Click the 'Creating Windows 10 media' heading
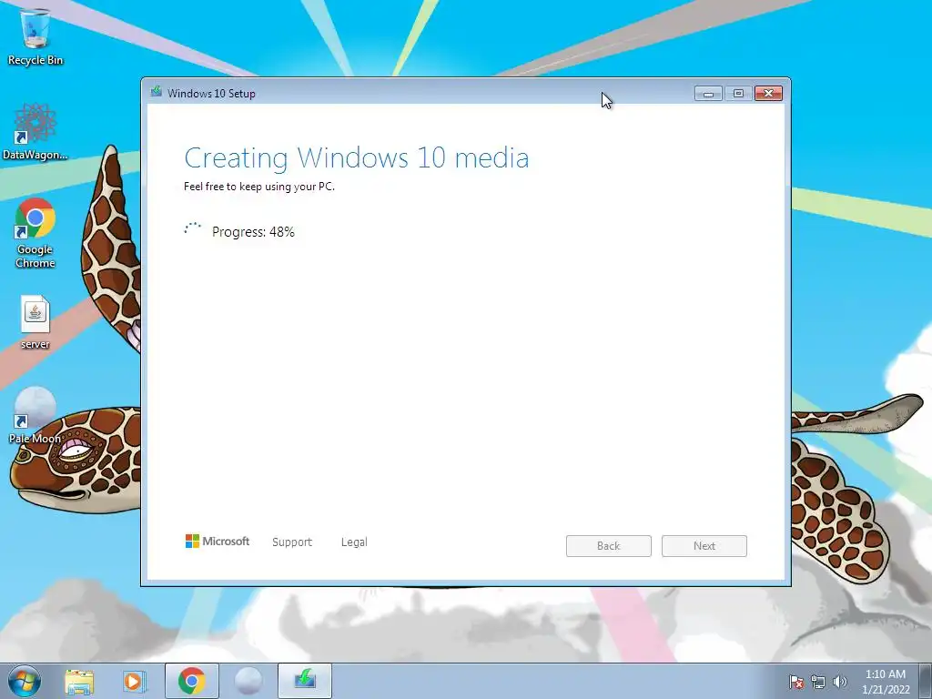Viewport: 932px width, 699px height. pos(357,157)
